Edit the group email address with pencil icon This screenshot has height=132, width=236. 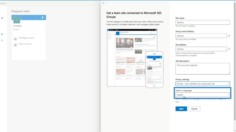point(229,35)
